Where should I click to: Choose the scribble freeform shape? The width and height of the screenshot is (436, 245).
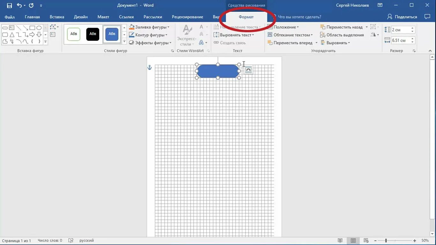12,41
